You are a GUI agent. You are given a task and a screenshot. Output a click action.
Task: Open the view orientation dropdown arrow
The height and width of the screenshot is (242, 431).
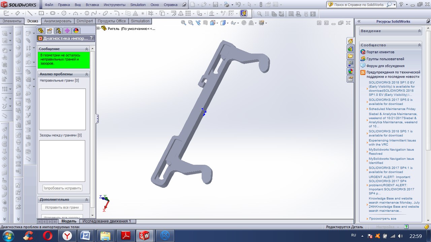pyautogui.click(x=218, y=23)
